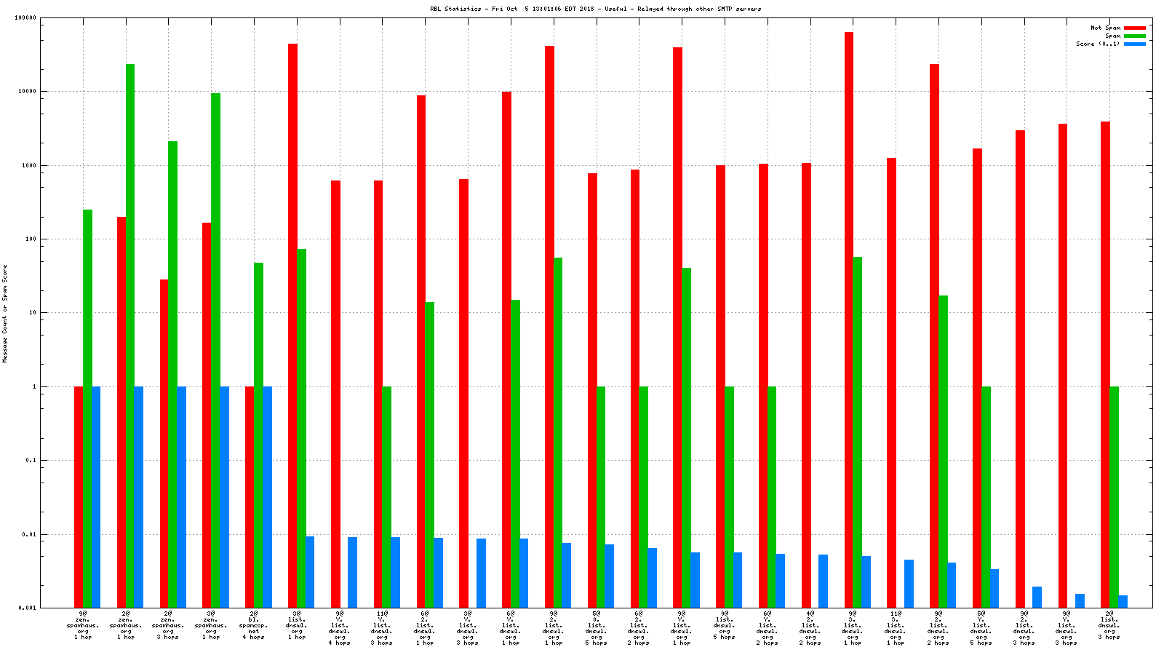The height and width of the screenshot is (655, 1164).
Task: Click the vertical "Message Count or Spam Score" axis title
Action: coord(5,313)
